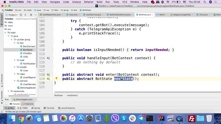Toggle the Structure side tool window

click(2, 80)
